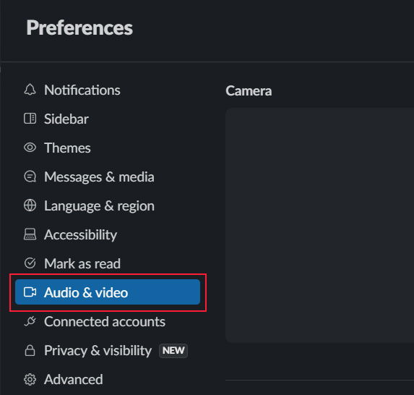Open the Accessibility preferences text
Screen dimensions: 414x395
click(80, 235)
